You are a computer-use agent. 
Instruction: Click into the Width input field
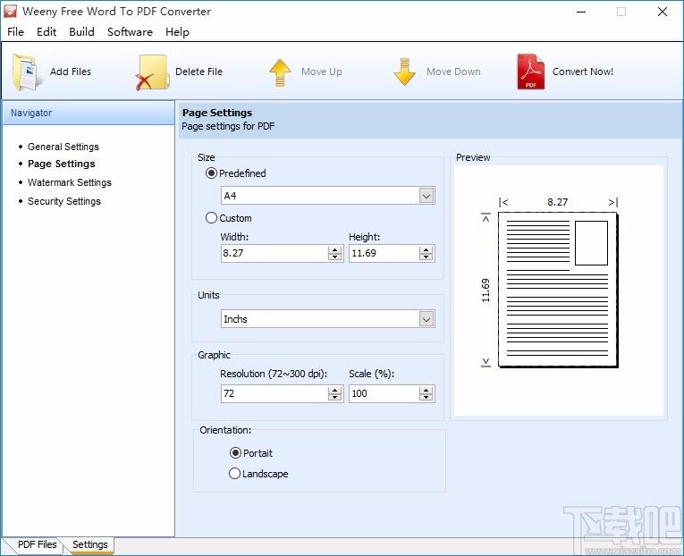coord(274,253)
